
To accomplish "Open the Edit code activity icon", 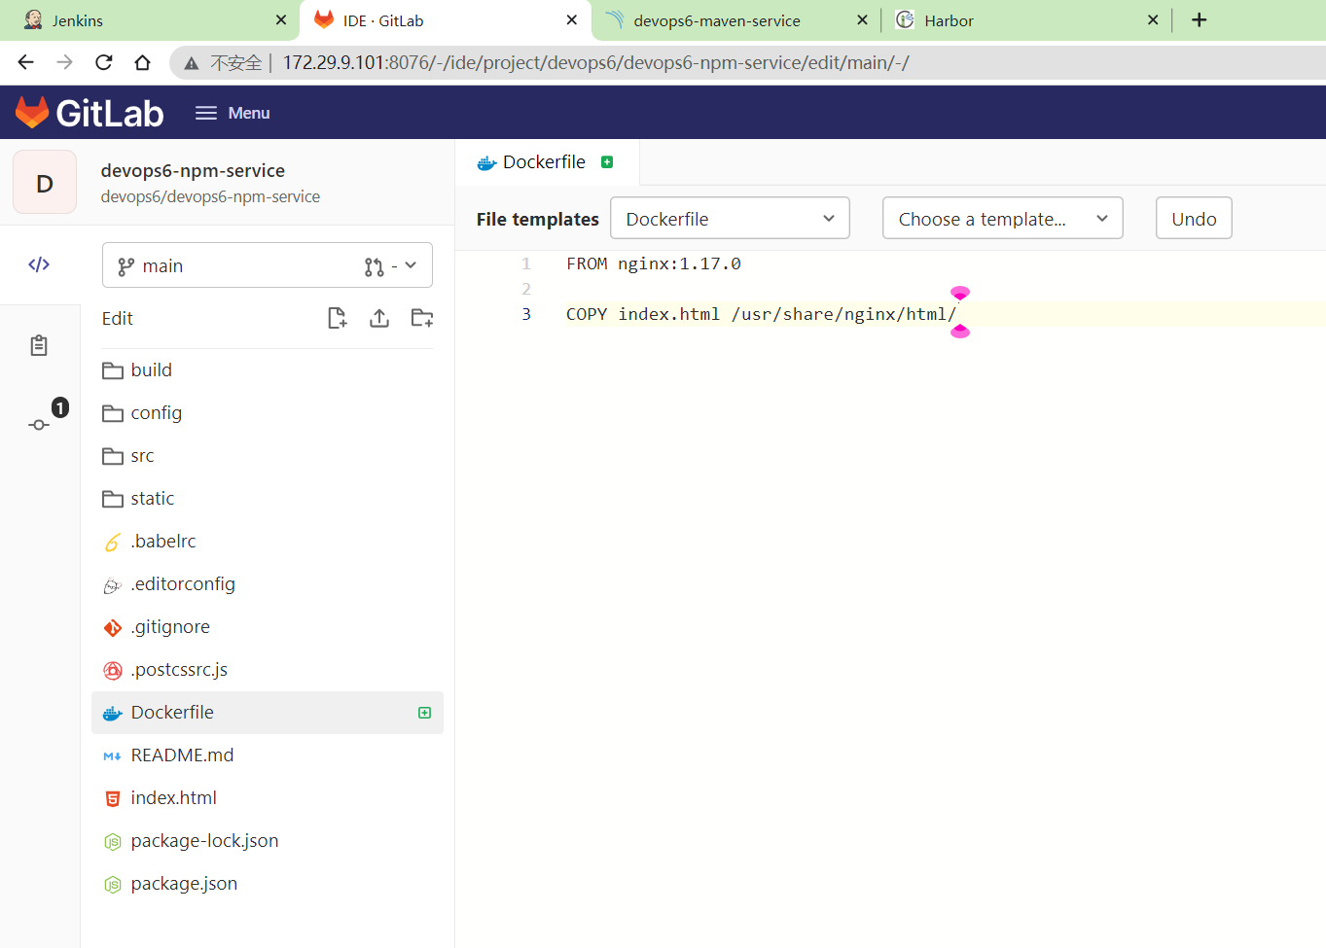I will pyautogui.click(x=39, y=264).
